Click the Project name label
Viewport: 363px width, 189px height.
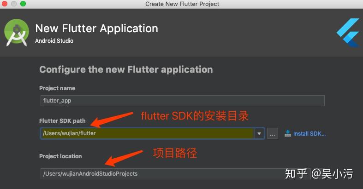click(x=57, y=88)
